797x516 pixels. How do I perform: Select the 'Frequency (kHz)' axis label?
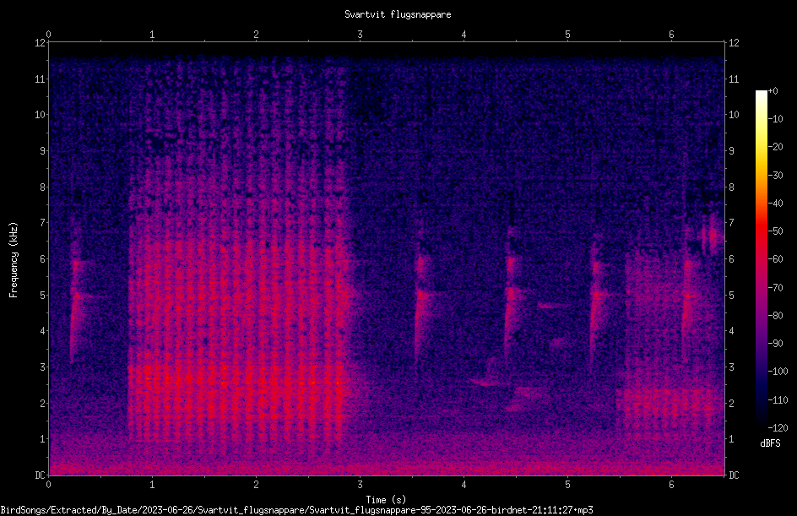click(14, 260)
